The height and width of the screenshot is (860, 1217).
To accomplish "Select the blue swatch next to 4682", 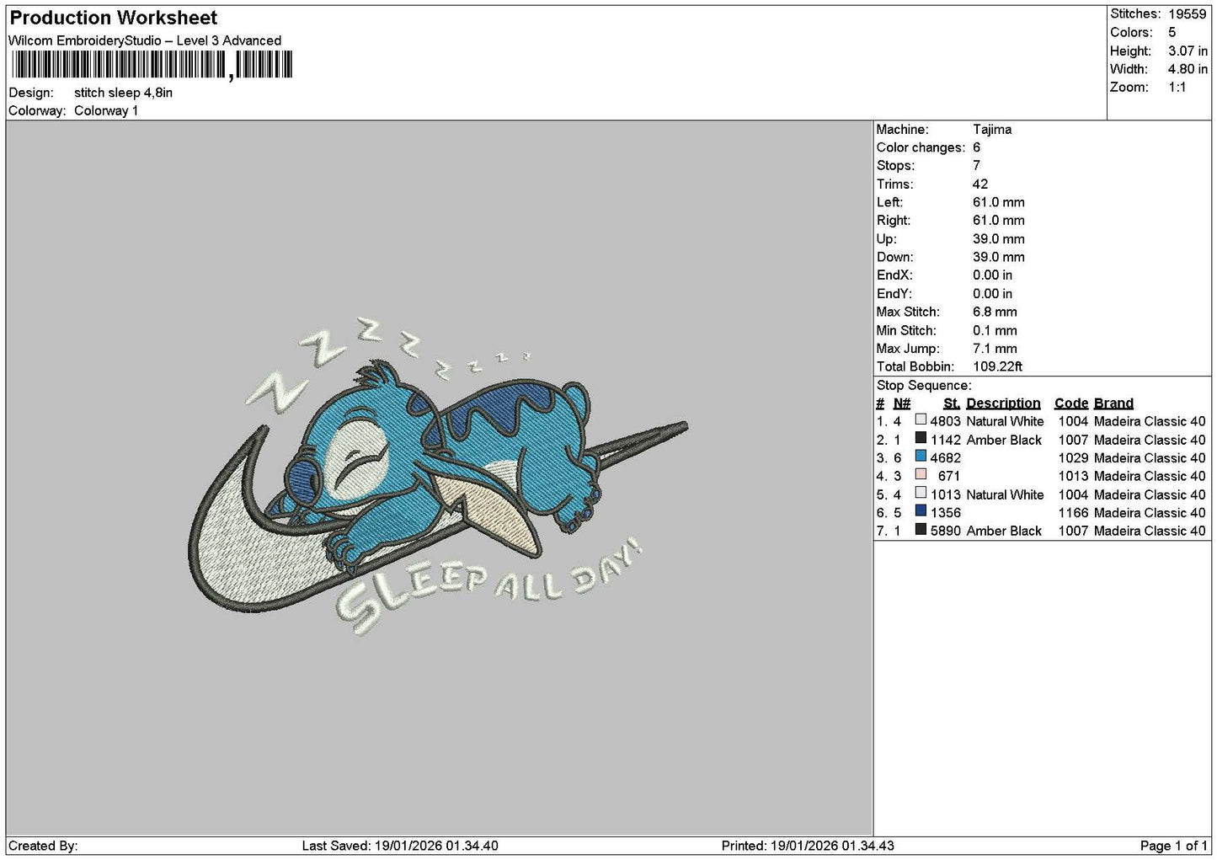I will (x=921, y=457).
